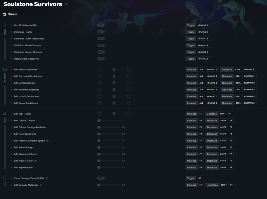Click info icon beside Super Damage/One-Hit Kills
Screen dimensions: 267x199
click(x=47, y=178)
